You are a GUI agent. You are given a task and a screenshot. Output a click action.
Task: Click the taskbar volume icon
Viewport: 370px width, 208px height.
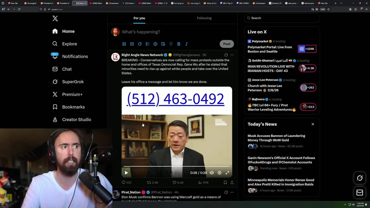click(x=353, y=205)
